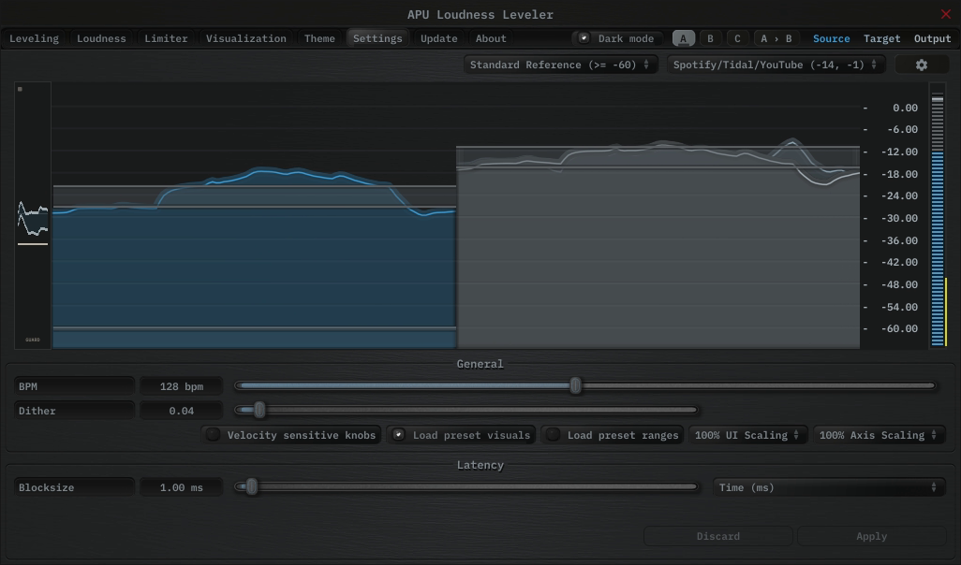Open the Standard Reference dropdown
961x565 pixels.
[559, 65]
